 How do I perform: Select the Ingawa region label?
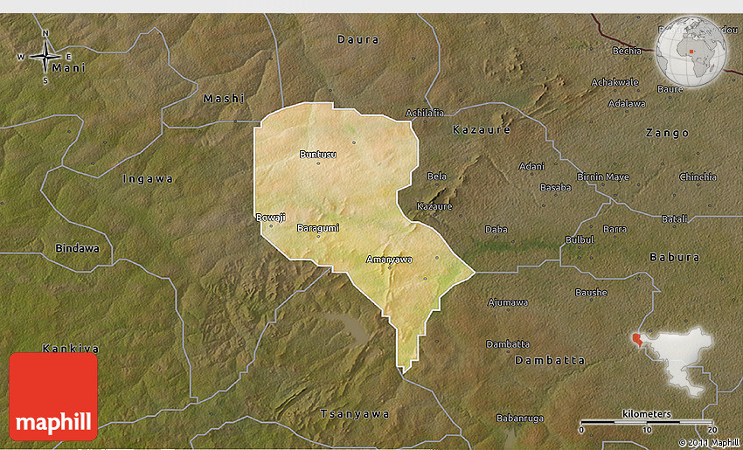pyautogui.click(x=148, y=179)
